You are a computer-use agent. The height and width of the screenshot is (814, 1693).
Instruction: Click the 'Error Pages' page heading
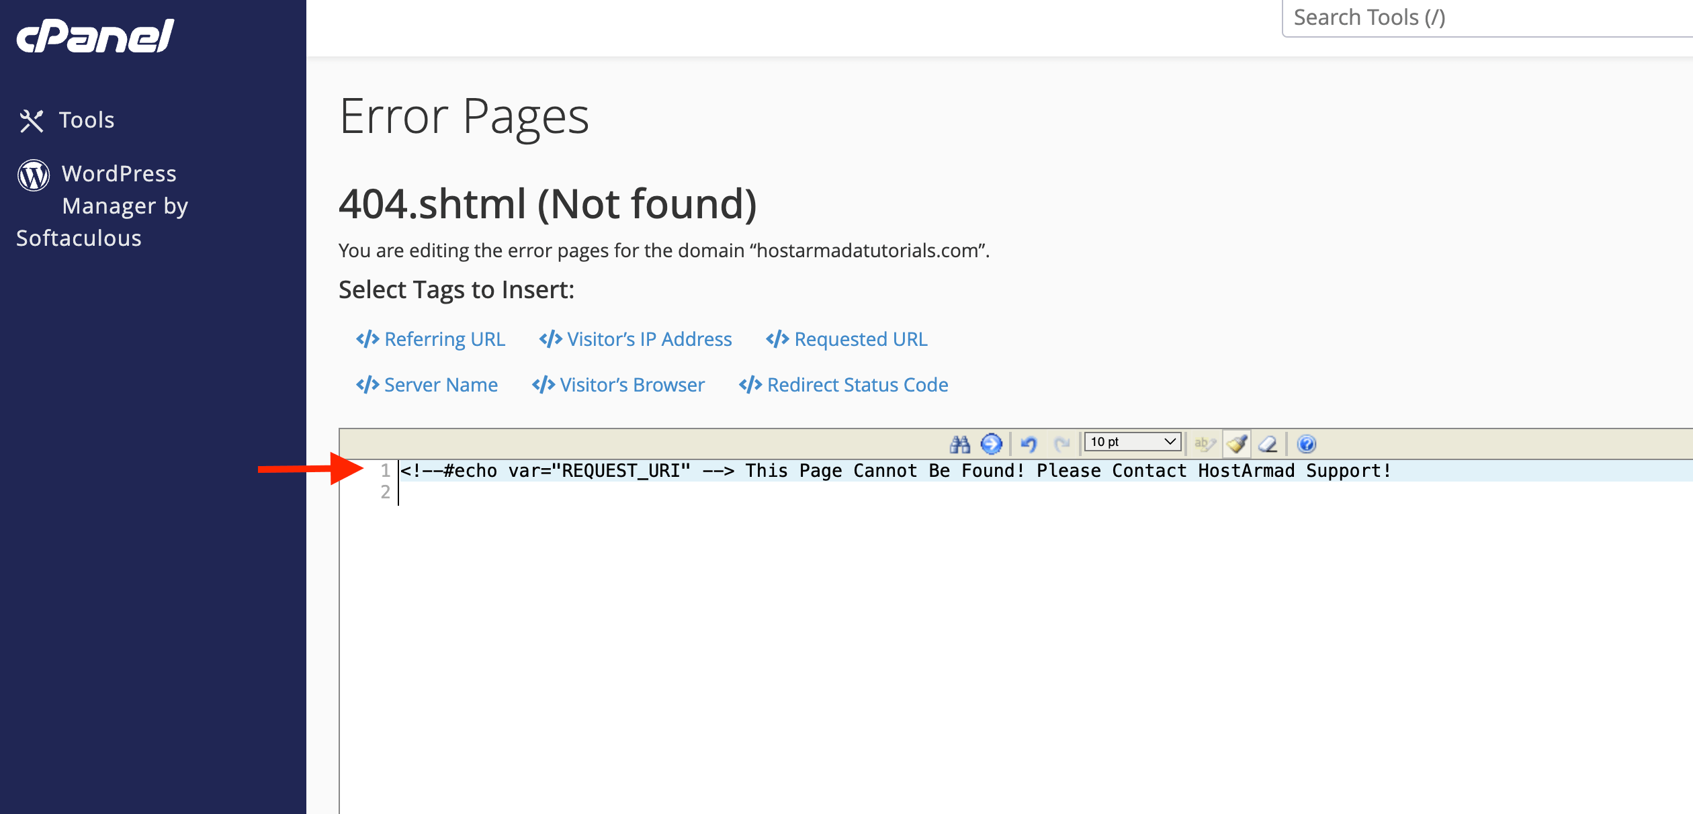pyautogui.click(x=464, y=118)
